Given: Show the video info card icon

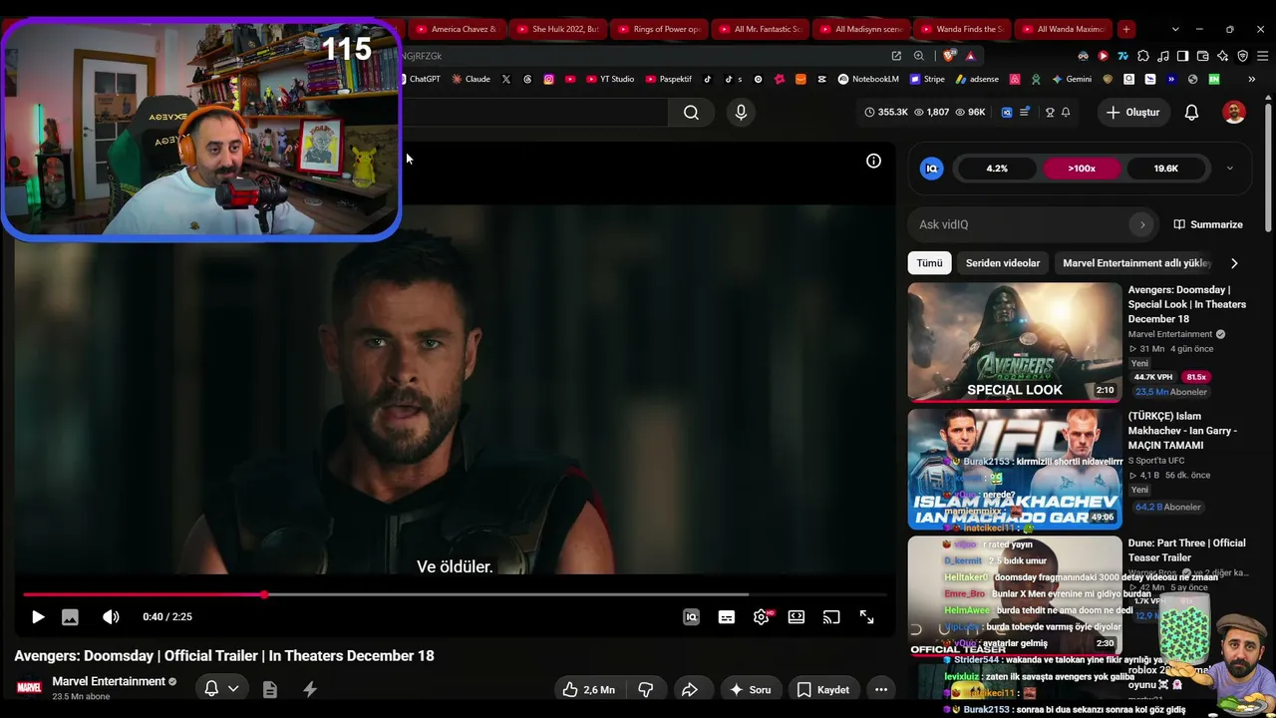Looking at the screenshot, I should click(x=873, y=161).
